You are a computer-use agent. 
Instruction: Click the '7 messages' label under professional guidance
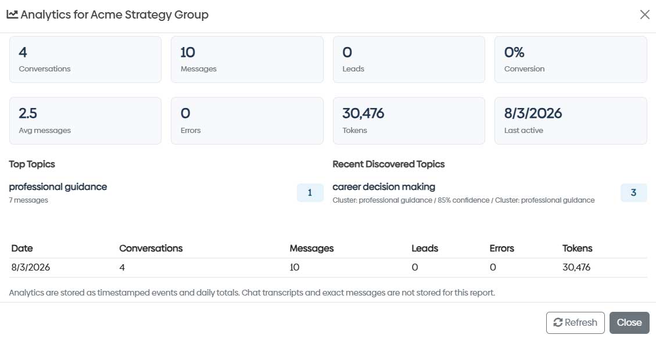point(28,200)
